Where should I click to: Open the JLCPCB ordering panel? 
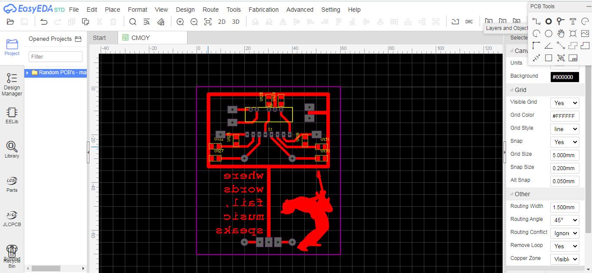pos(12,218)
